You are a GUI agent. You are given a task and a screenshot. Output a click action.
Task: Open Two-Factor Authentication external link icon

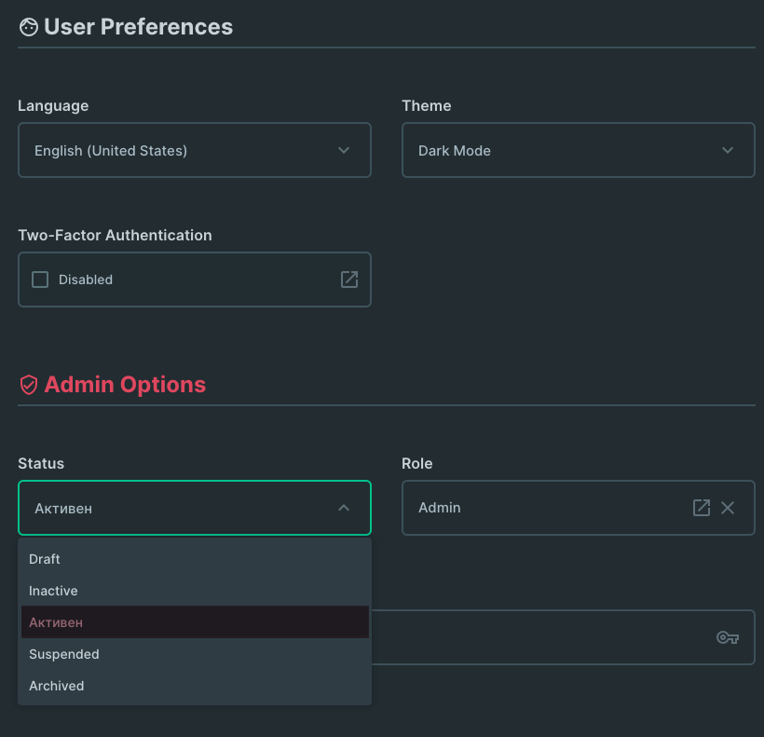(x=349, y=280)
